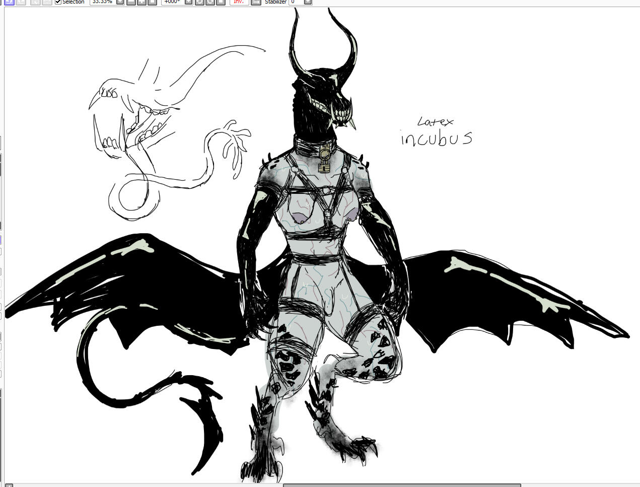Open the rotation angle dropdown
Image resolution: width=640 pixels, height=487 pixels.
[188, 2]
